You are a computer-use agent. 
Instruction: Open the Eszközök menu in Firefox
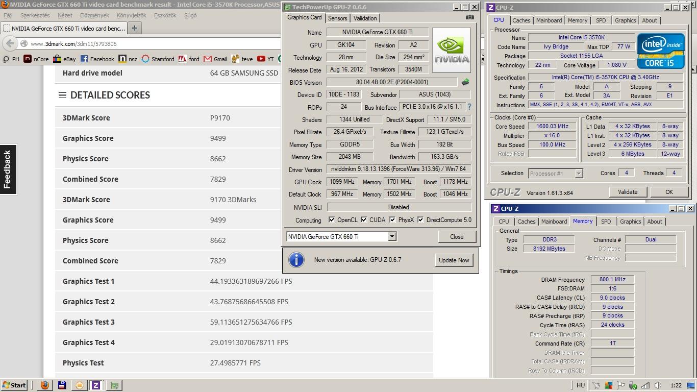tap(165, 15)
